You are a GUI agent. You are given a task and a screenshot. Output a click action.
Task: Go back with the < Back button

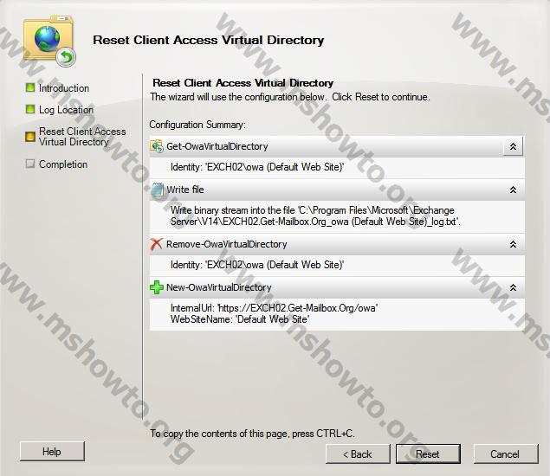tap(358, 453)
